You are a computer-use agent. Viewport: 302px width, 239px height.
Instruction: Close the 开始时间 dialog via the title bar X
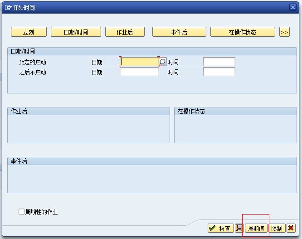click(293, 7)
